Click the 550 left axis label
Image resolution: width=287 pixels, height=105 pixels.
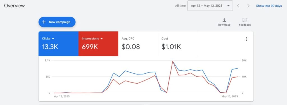click(48, 77)
